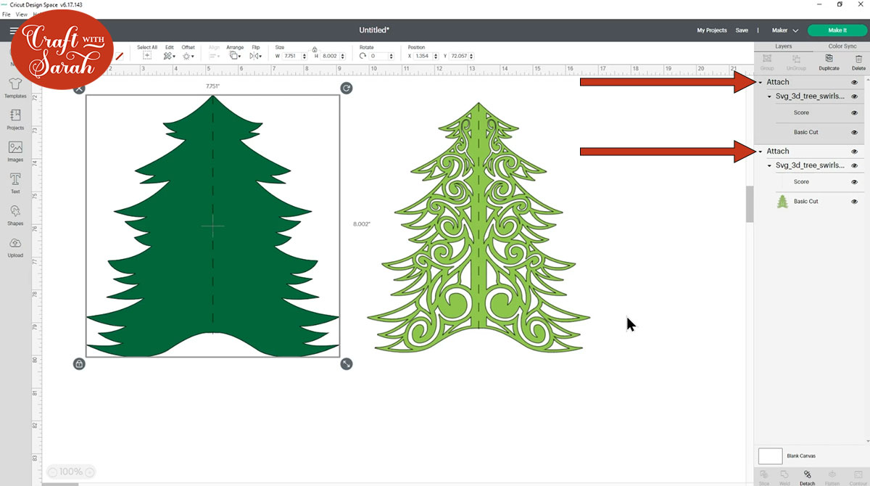Hide second Svg_3d_tree_swirls group
The image size is (870, 486).
pyautogui.click(x=855, y=166)
